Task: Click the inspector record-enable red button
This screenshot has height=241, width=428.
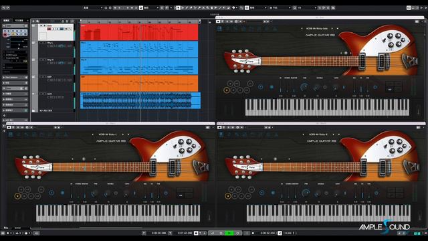Action: pyautogui.click(x=5, y=34)
